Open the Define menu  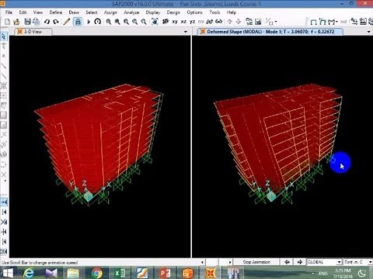coord(56,12)
